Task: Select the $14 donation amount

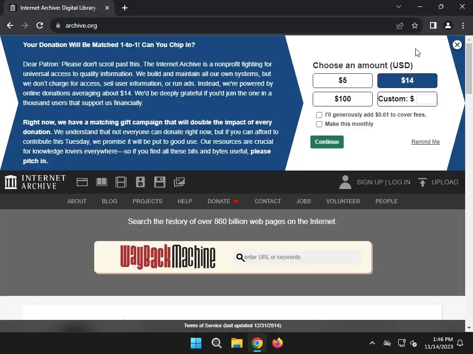Action: point(407,80)
